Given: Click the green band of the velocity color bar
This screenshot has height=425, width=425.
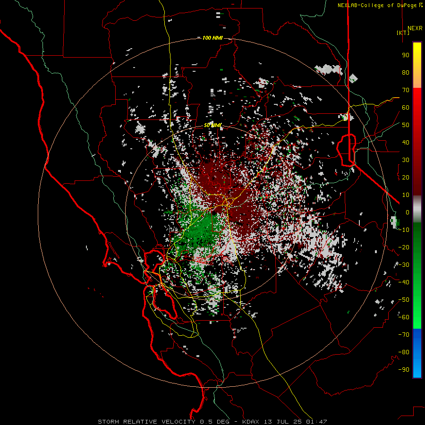Looking at the screenshot, I should (x=417, y=276).
